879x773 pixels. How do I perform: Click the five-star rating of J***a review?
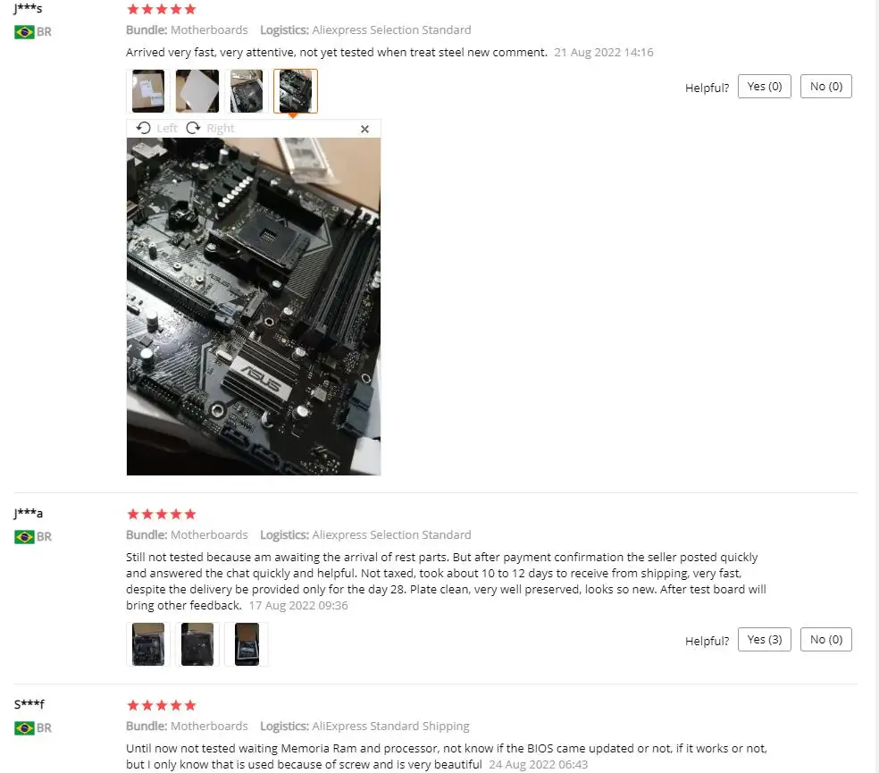click(162, 514)
